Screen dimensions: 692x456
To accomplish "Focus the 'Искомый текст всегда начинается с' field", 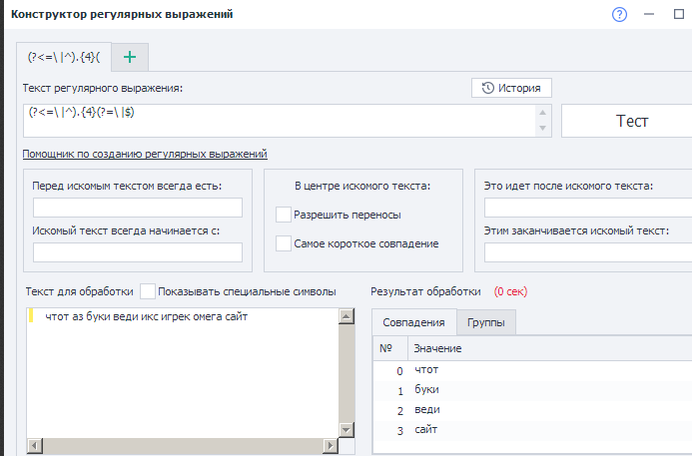I will pos(138,252).
